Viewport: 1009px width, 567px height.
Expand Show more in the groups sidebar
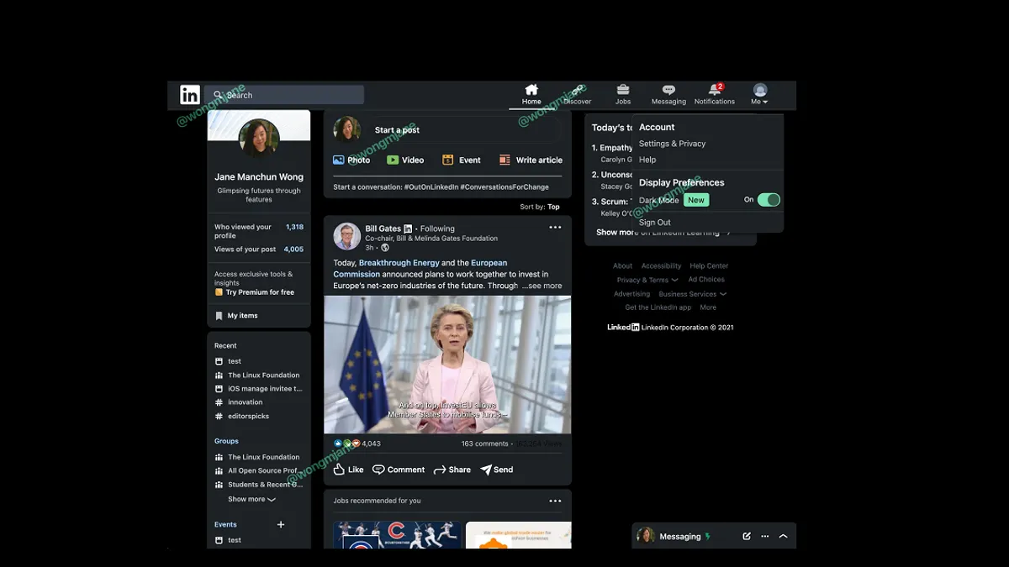click(251, 500)
